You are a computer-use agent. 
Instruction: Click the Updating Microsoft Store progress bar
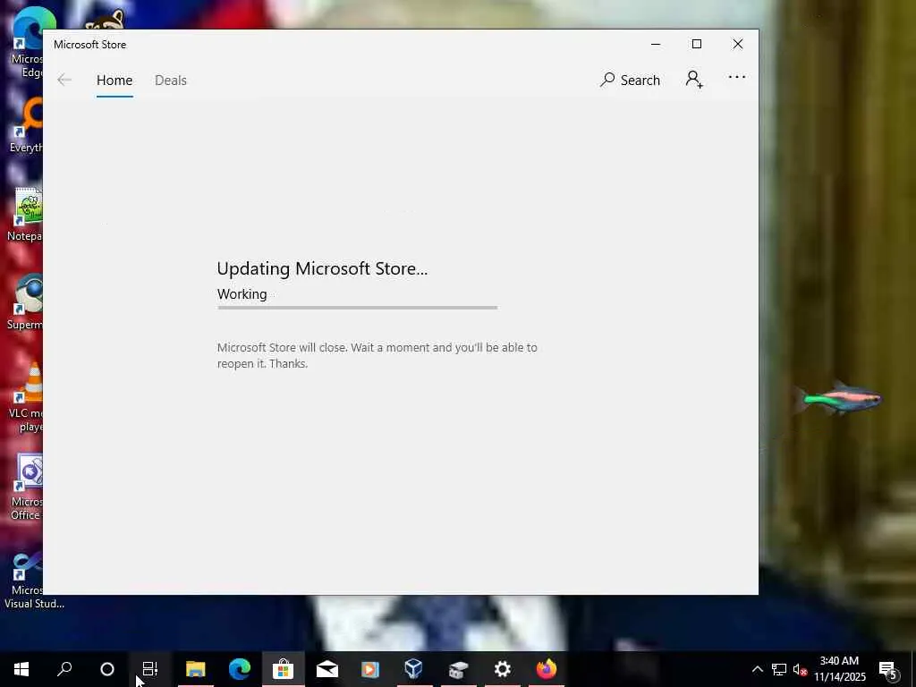[x=358, y=308]
